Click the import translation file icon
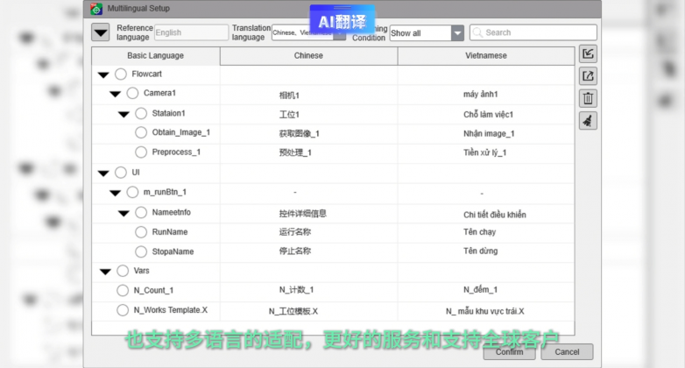This screenshot has height=368, width=685. 589,54
